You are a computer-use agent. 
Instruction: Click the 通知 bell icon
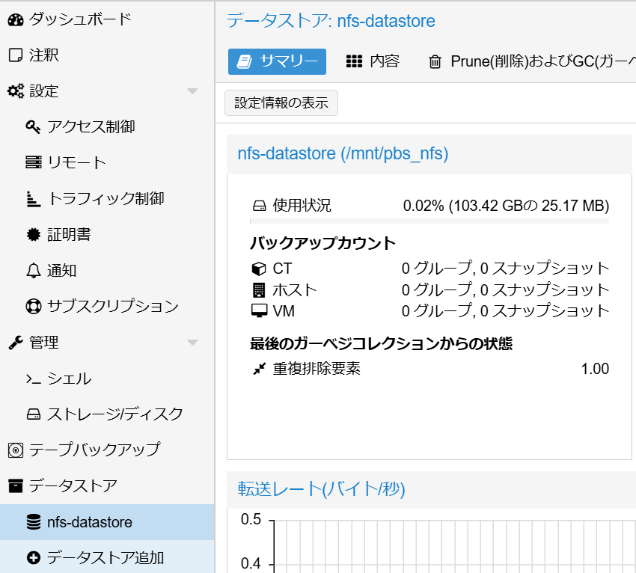coord(33,270)
